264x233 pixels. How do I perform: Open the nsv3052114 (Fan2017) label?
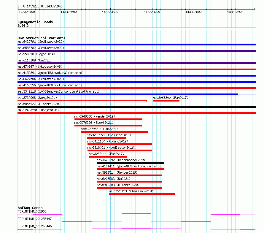[x=106, y=154]
